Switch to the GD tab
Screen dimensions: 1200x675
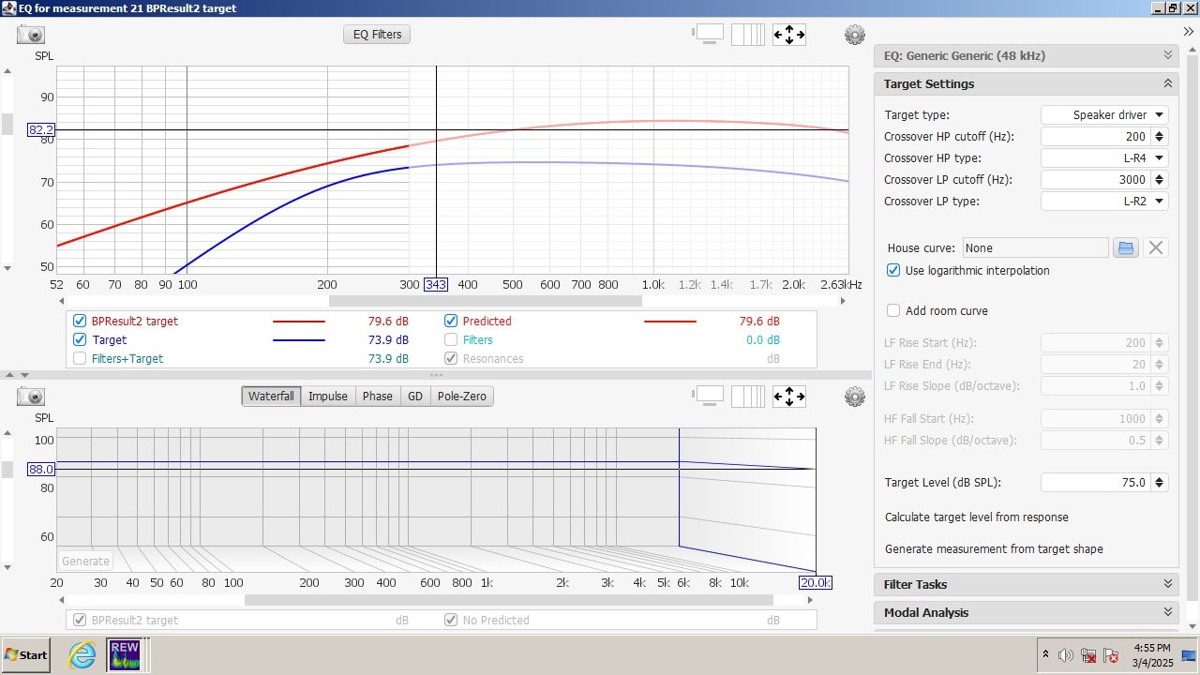click(x=415, y=397)
